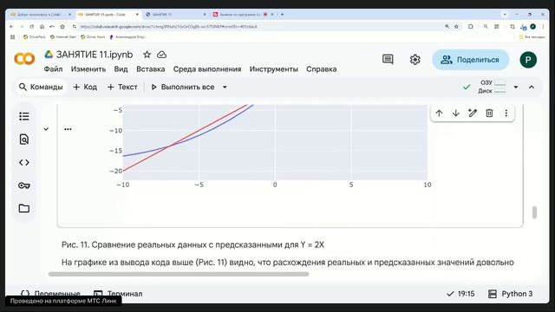Delete the cell with trash icon

coord(489,114)
